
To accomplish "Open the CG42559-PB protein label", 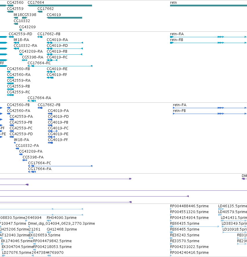I will tap(21, 122).
